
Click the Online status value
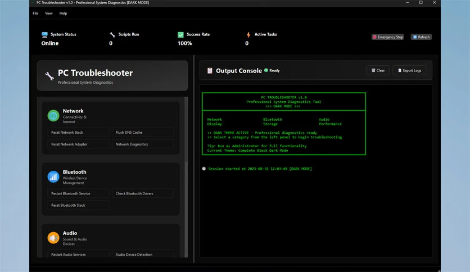50,43
